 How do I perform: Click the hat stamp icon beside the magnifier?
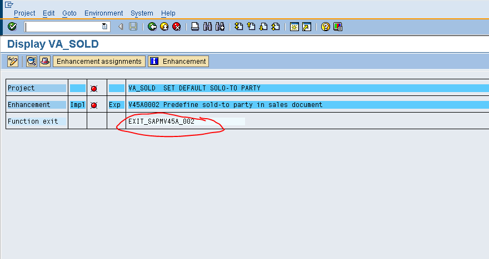click(45, 62)
